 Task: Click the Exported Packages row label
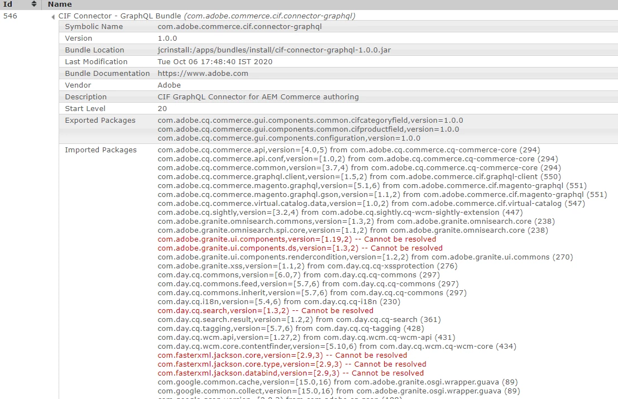point(100,121)
